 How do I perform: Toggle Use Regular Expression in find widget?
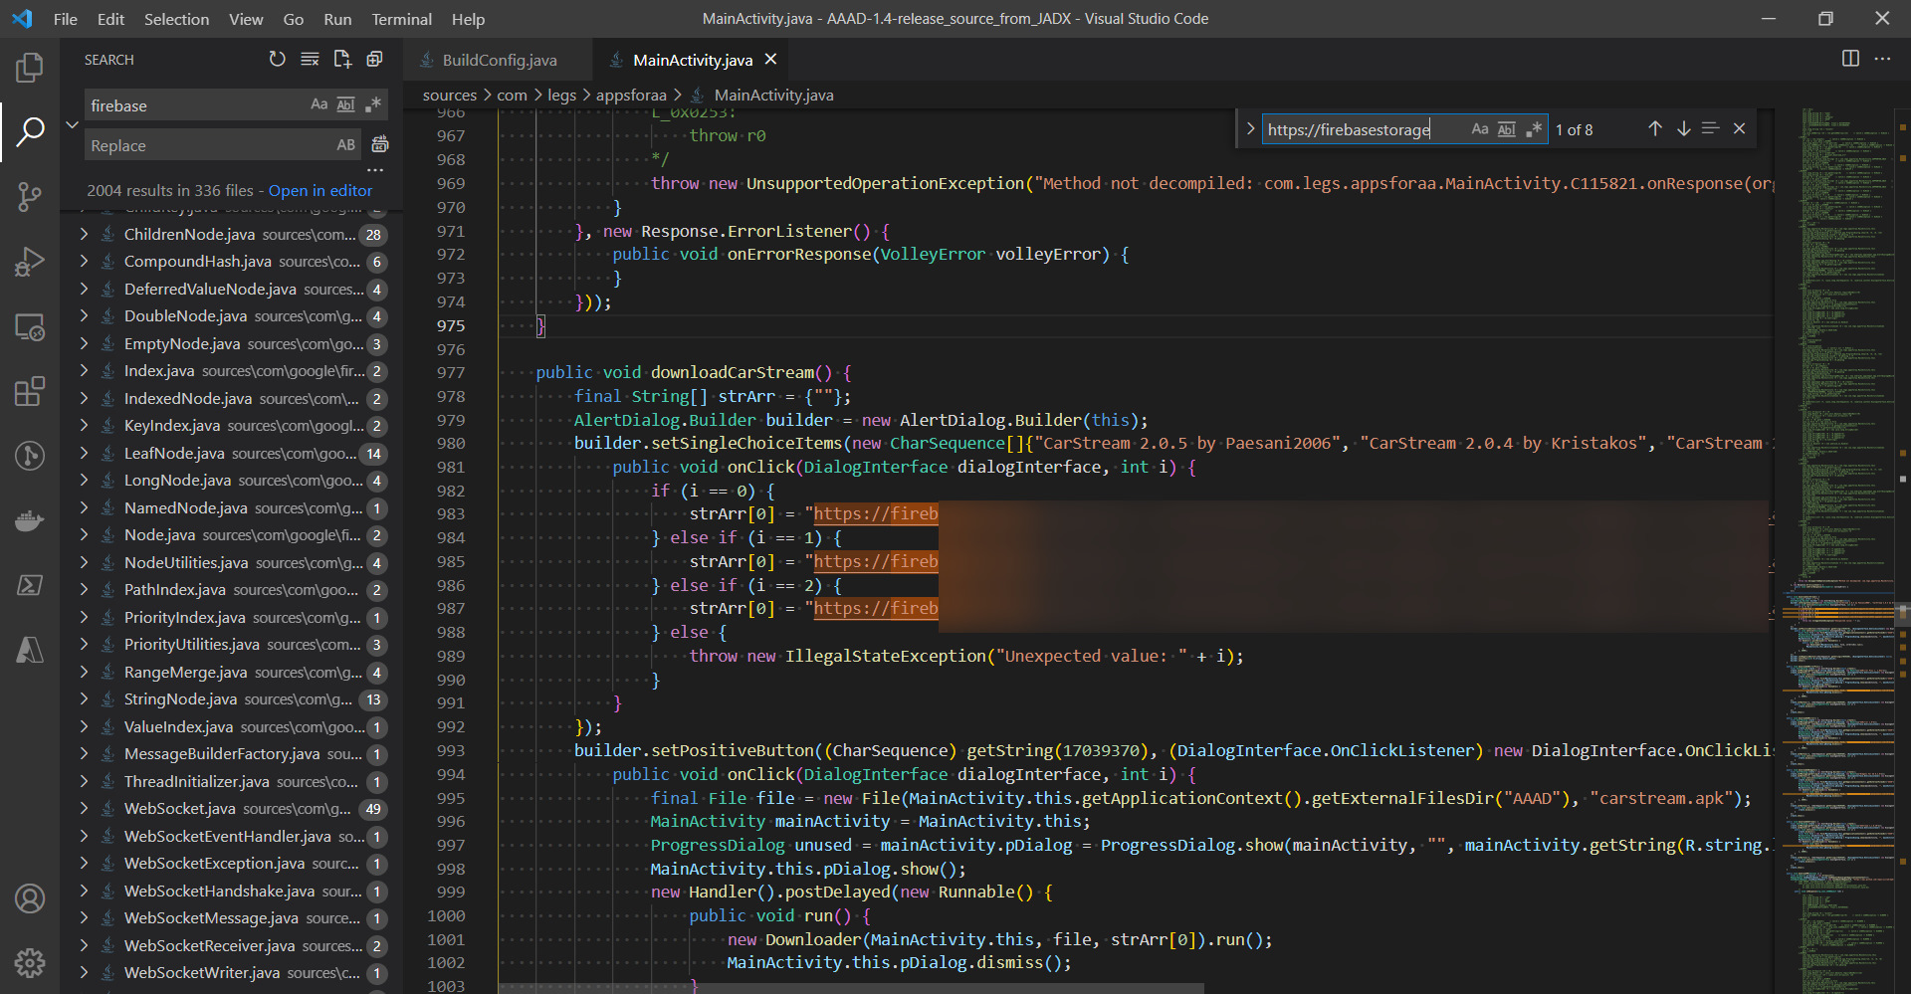[x=1533, y=129]
